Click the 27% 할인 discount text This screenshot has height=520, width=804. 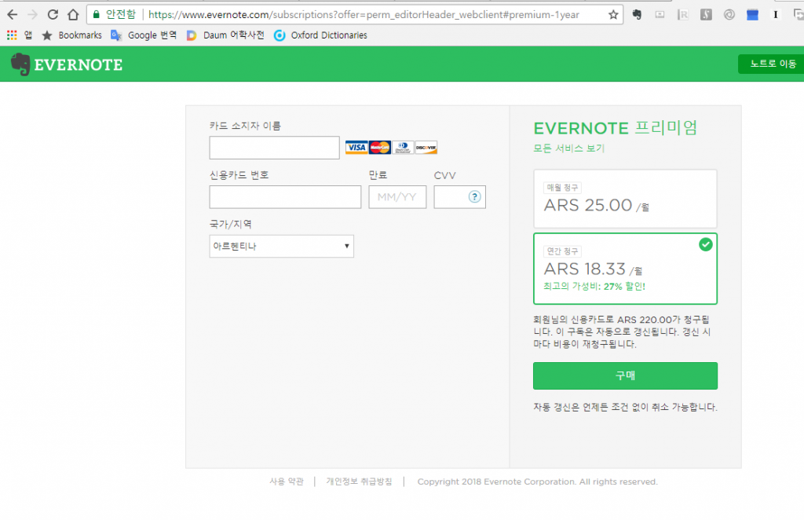coord(624,287)
